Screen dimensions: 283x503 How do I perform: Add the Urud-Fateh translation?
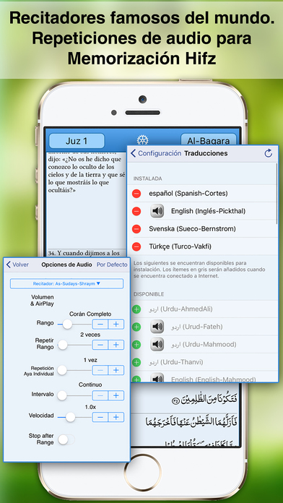[x=136, y=327]
